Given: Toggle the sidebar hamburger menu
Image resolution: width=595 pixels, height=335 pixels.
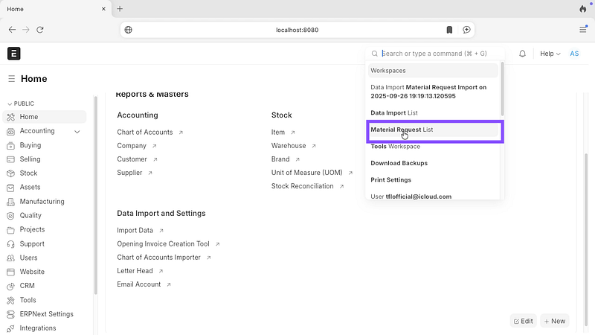Looking at the screenshot, I should coord(12,79).
